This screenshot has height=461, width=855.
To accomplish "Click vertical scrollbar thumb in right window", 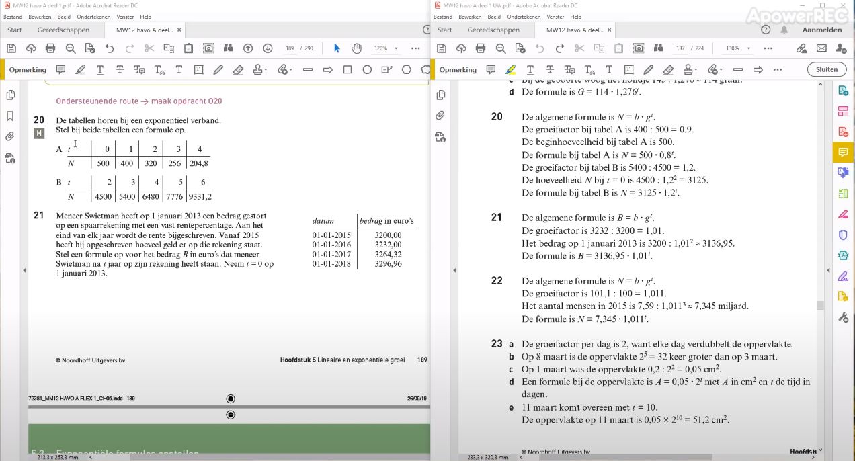I will click(x=820, y=305).
